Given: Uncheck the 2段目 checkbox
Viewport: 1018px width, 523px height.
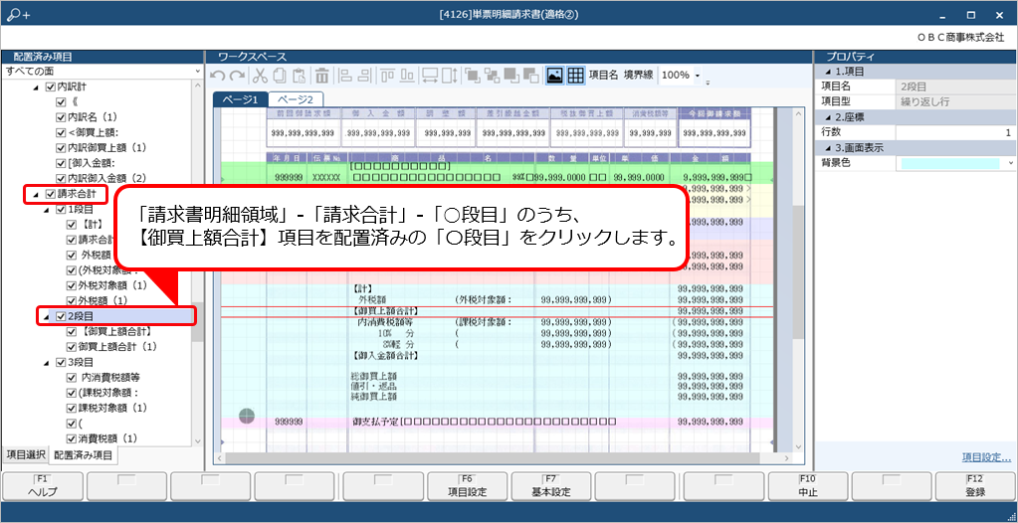Looking at the screenshot, I should tap(61, 316).
